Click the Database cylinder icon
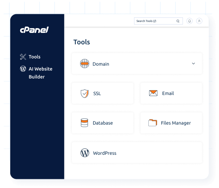This screenshot has width=219, height=188. (x=84, y=123)
